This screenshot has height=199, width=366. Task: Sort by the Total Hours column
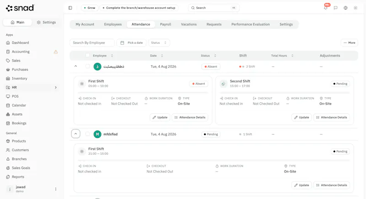tap(282, 56)
